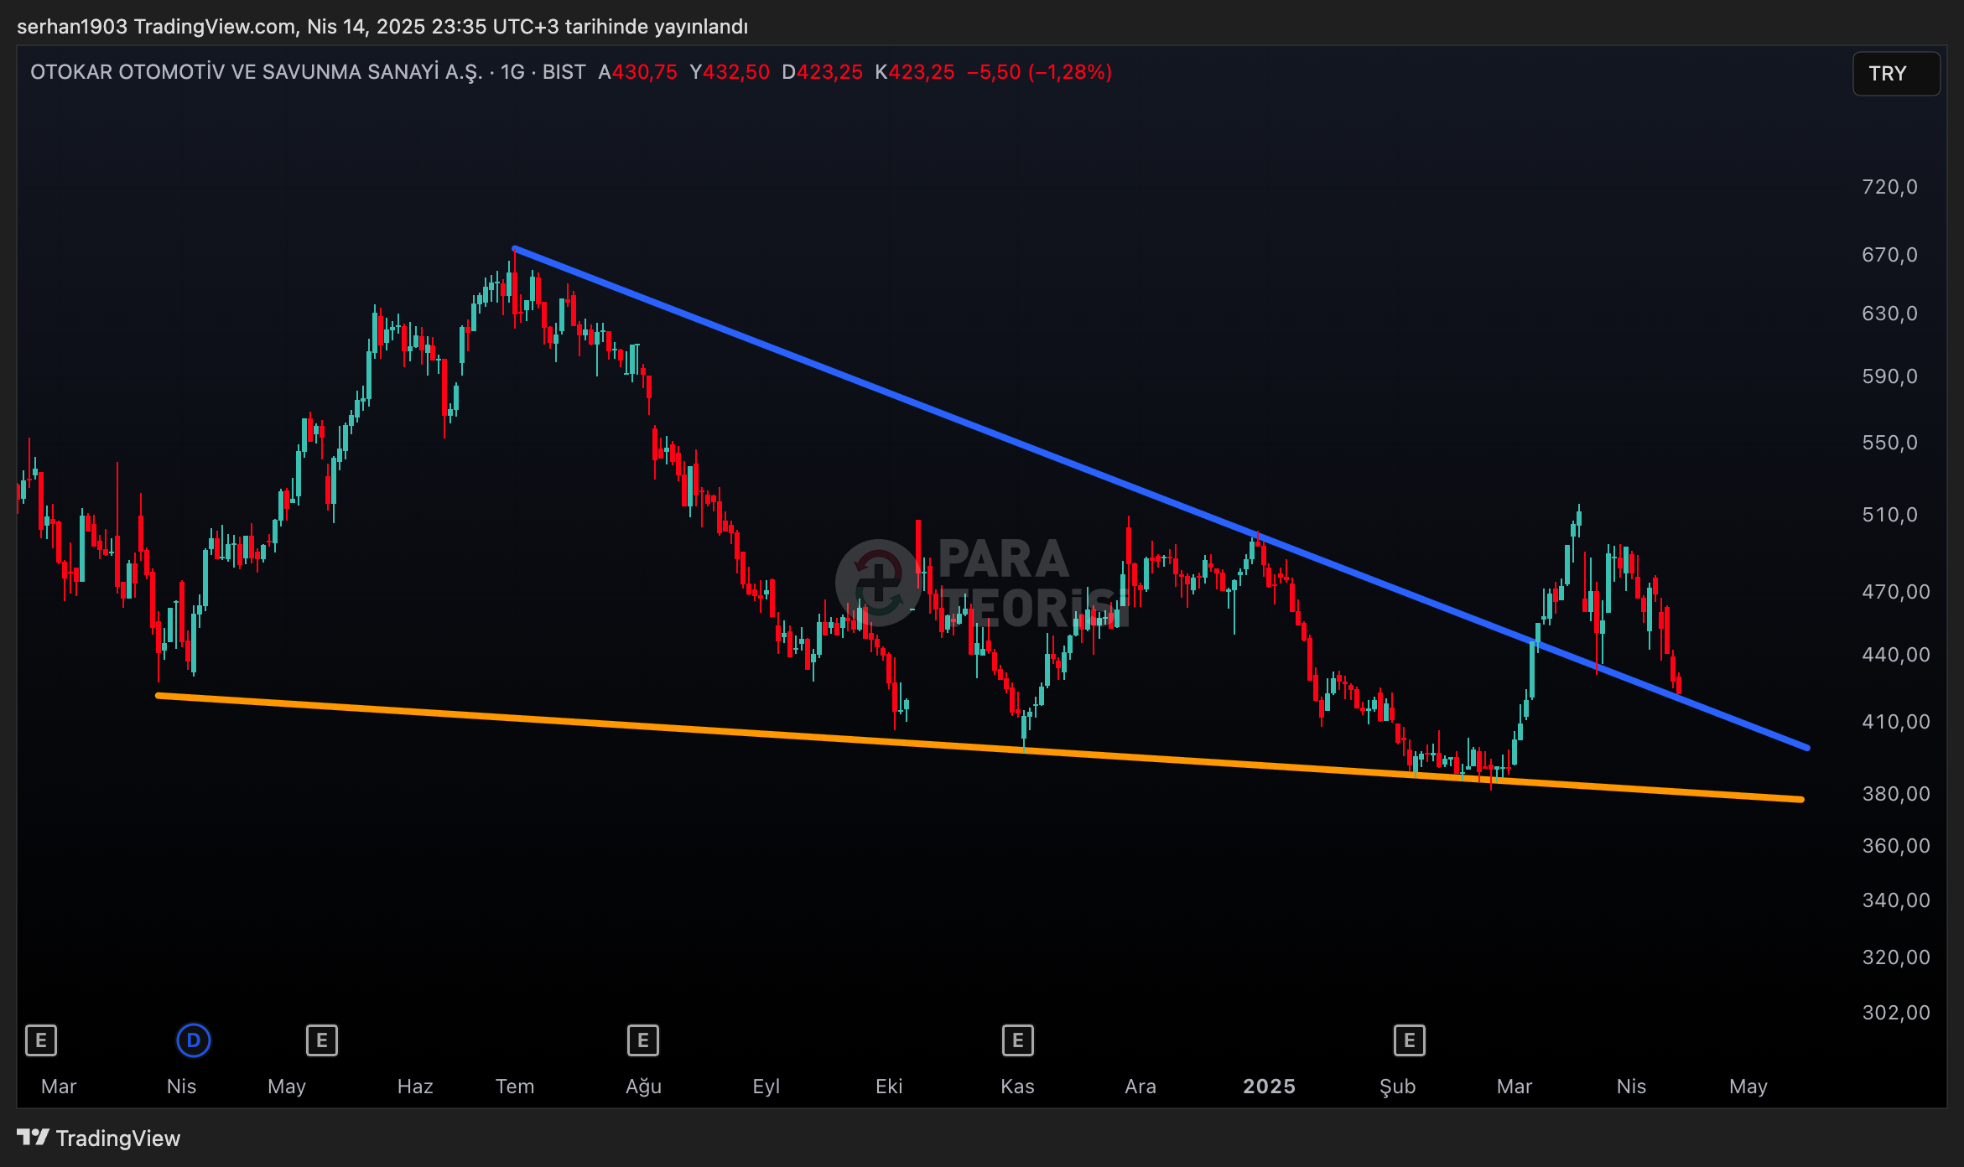Click the 590,0 price axis label
The width and height of the screenshot is (1964, 1167).
(x=1889, y=376)
